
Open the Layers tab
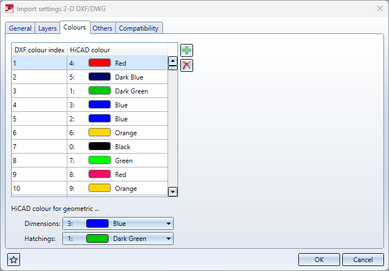(47, 28)
